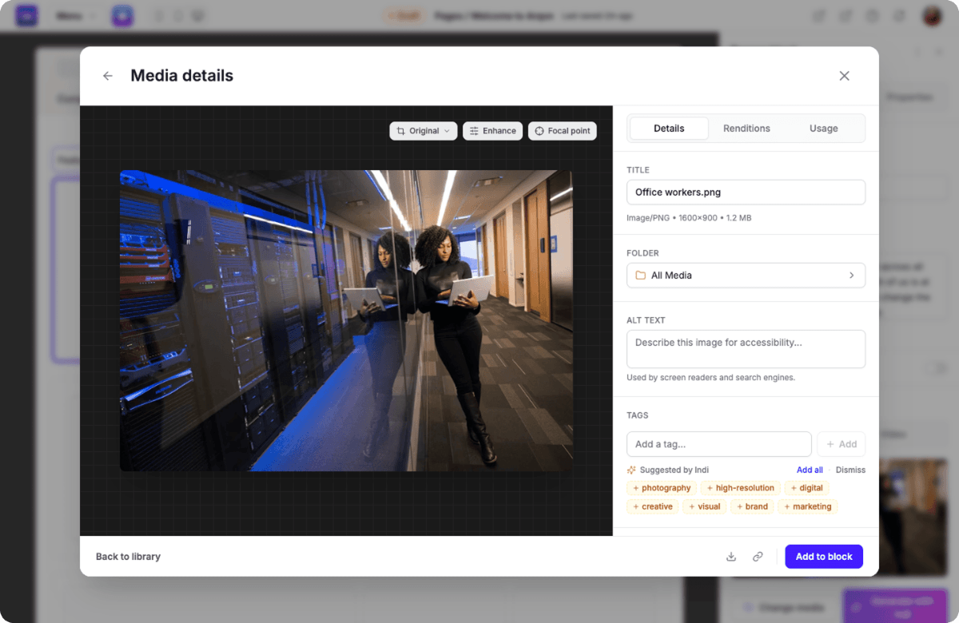Image resolution: width=959 pixels, height=623 pixels.
Task: Click the Add to block button
Action: pos(823,557)
